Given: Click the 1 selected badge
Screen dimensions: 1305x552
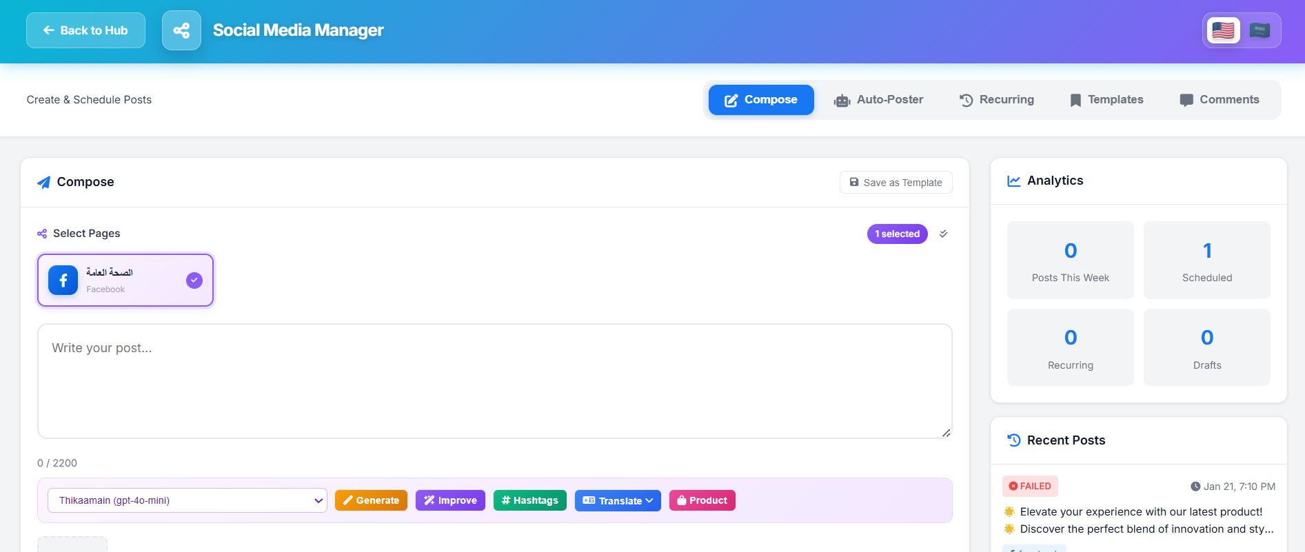Looking at the screenshot, I should [897, 234].
